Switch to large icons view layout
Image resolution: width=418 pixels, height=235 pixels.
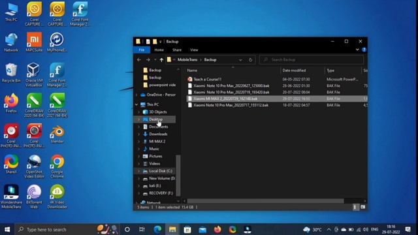363,207
